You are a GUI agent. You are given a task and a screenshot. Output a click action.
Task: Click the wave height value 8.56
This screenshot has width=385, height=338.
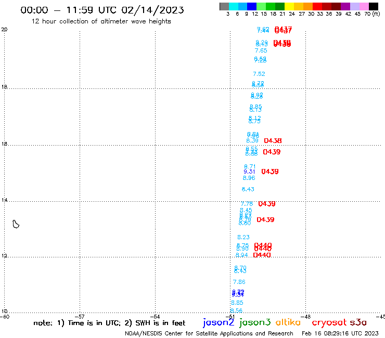236,310
